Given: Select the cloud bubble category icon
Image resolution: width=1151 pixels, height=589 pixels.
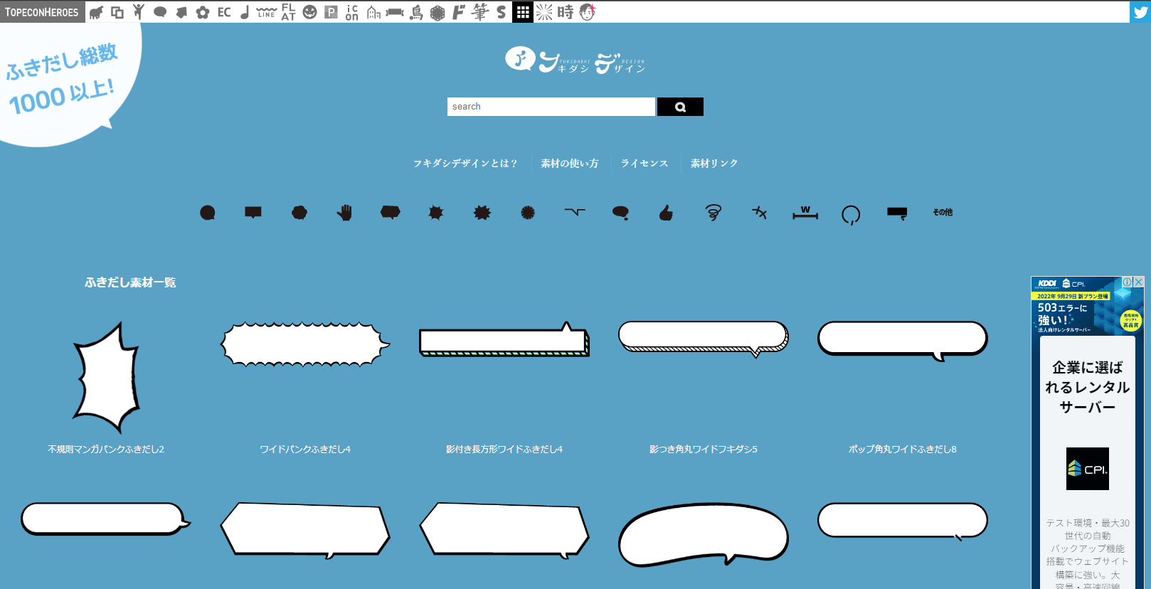Looking at the screenshot, I should [x=299, y=213].
